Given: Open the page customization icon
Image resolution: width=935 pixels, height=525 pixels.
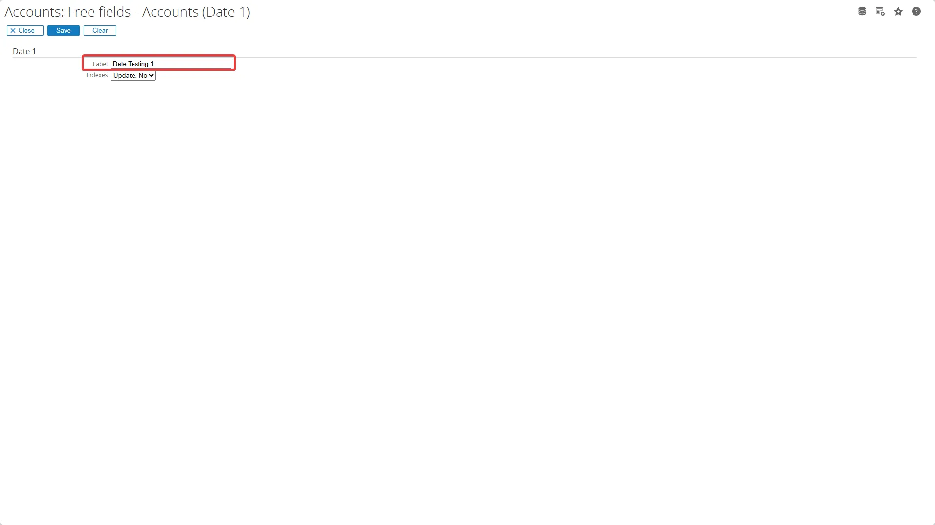Looking at the screenshot, I should (x=880, y=11).
